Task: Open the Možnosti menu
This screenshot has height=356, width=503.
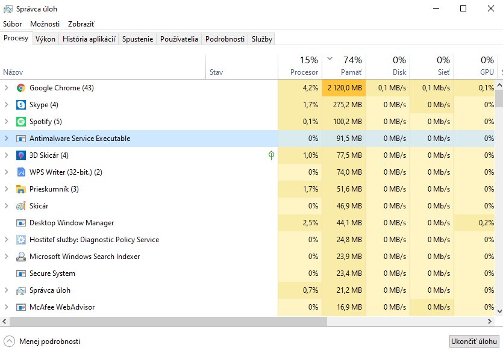Action: click(x=45, y=24)
